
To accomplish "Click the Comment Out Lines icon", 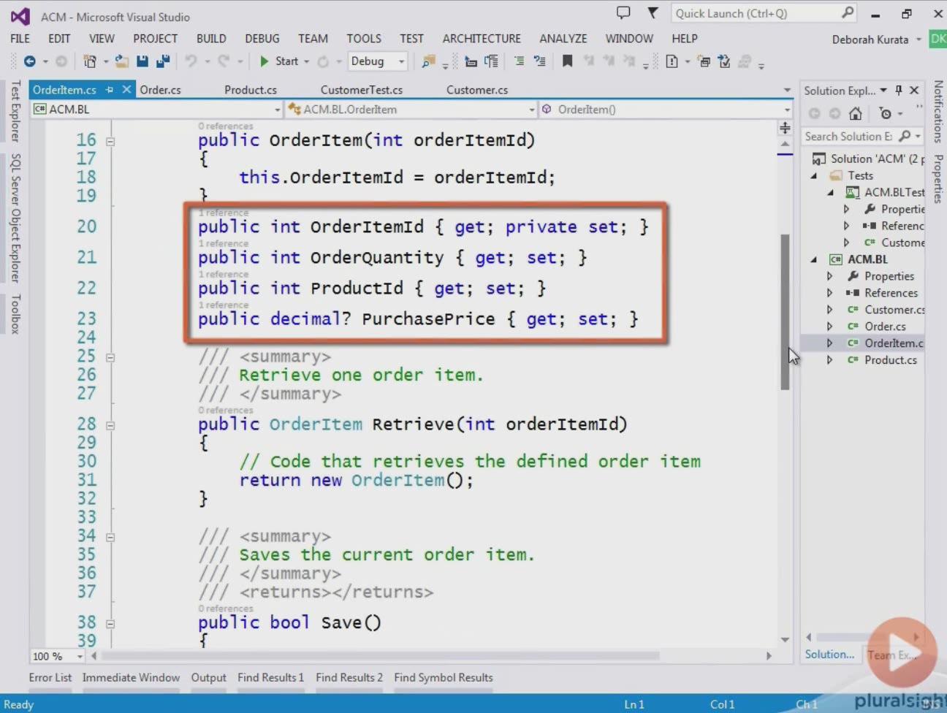I will click(x=519, y=61).
